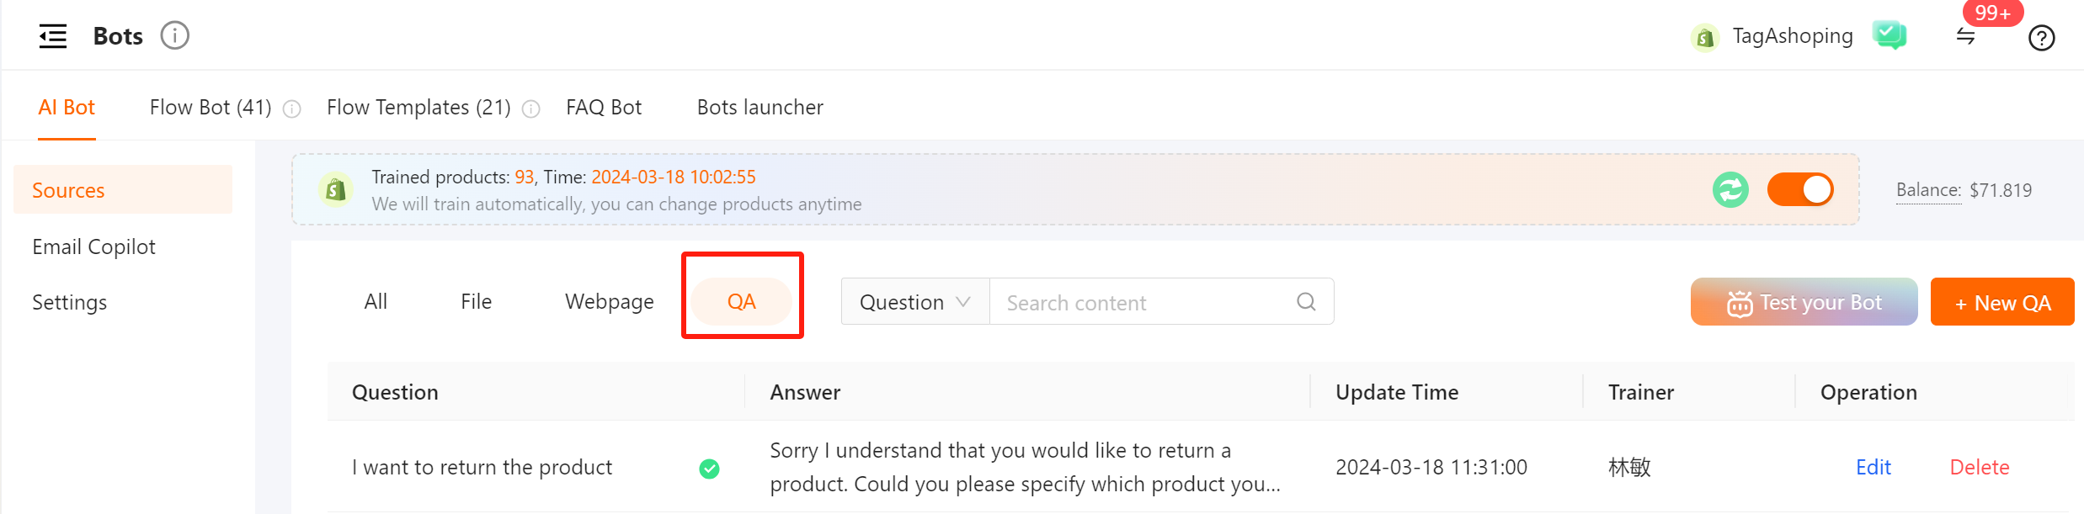Click the Flow Templates info icon
Screen dimensions: 2084x514
point(531,109)
